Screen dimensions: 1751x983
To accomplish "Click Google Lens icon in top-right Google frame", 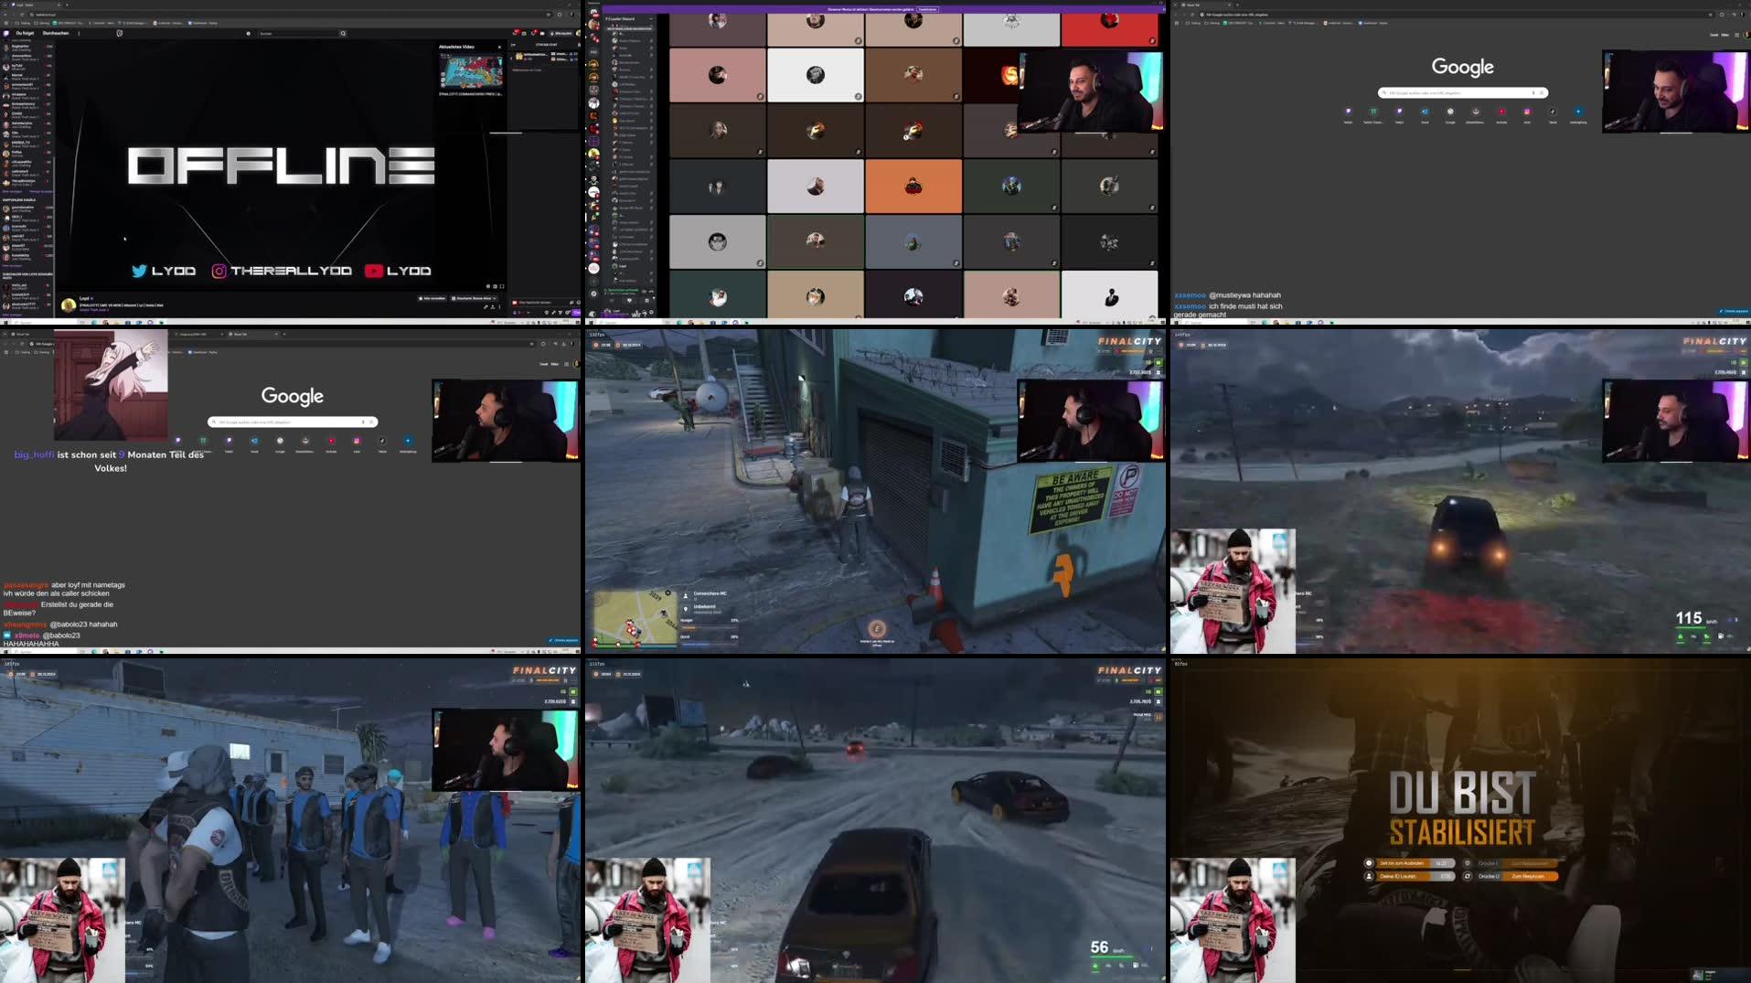I will click(1542, 92).
